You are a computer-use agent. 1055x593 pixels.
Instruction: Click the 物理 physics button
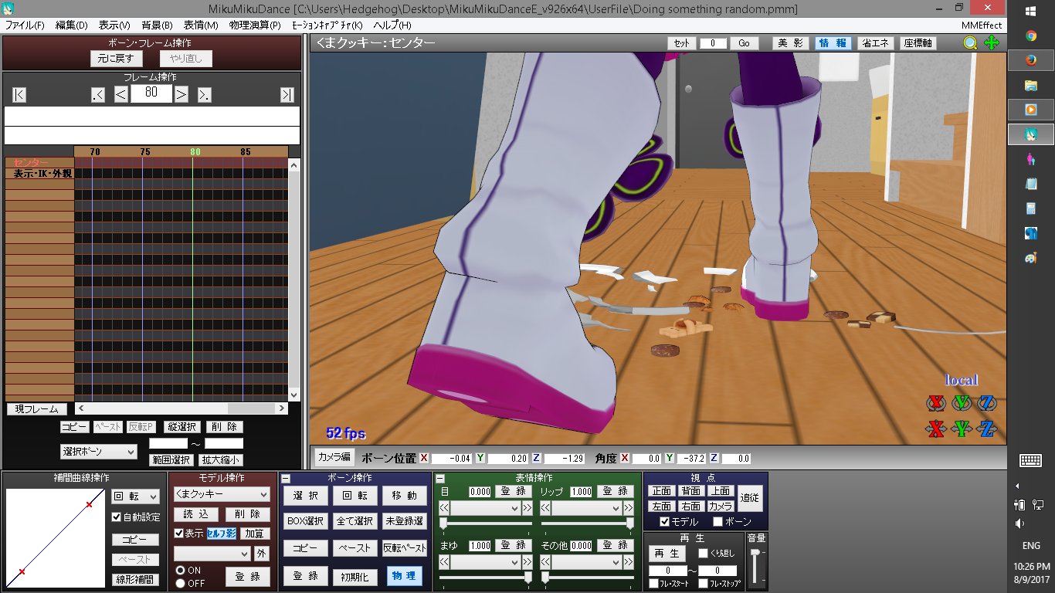click(405, 576)
